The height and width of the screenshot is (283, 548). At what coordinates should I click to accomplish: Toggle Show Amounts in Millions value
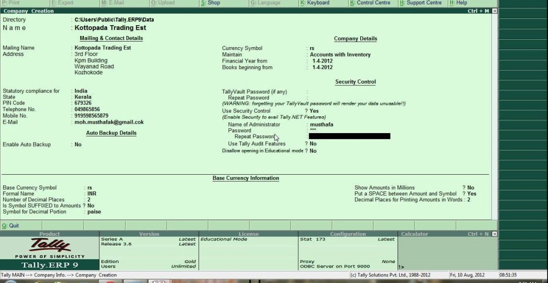click(x=471, y=188)
